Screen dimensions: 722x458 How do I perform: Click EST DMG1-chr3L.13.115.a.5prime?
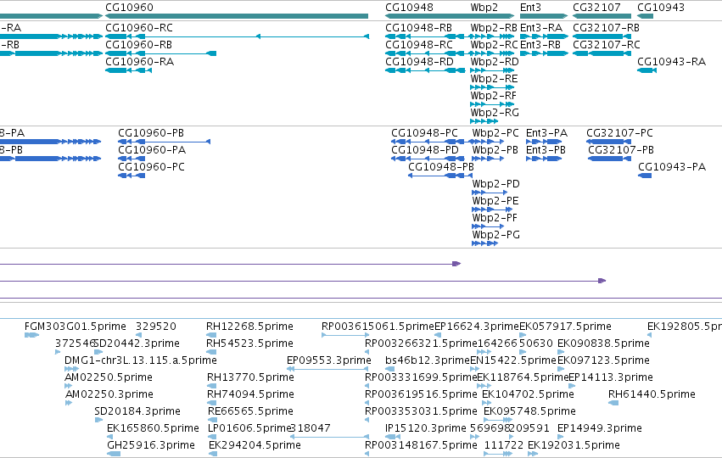[141, 360]
